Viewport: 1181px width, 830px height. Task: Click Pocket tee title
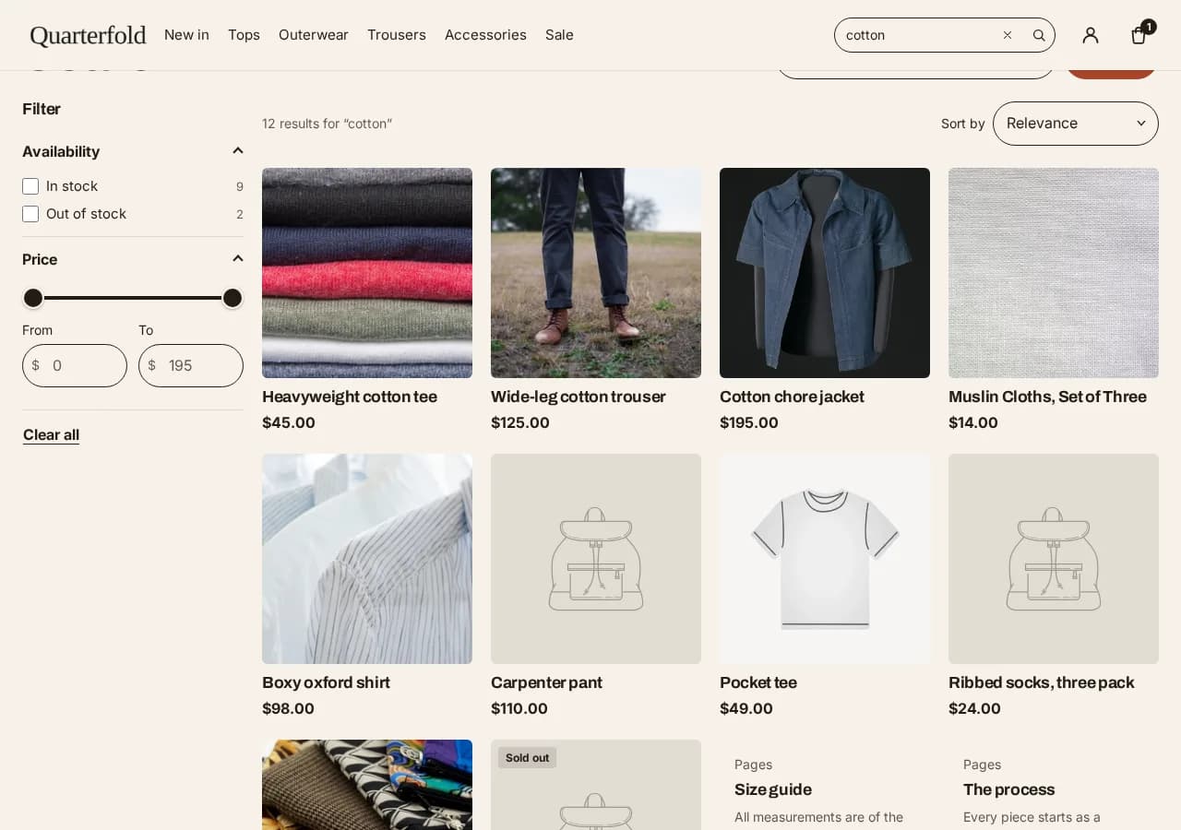point(758,682)
